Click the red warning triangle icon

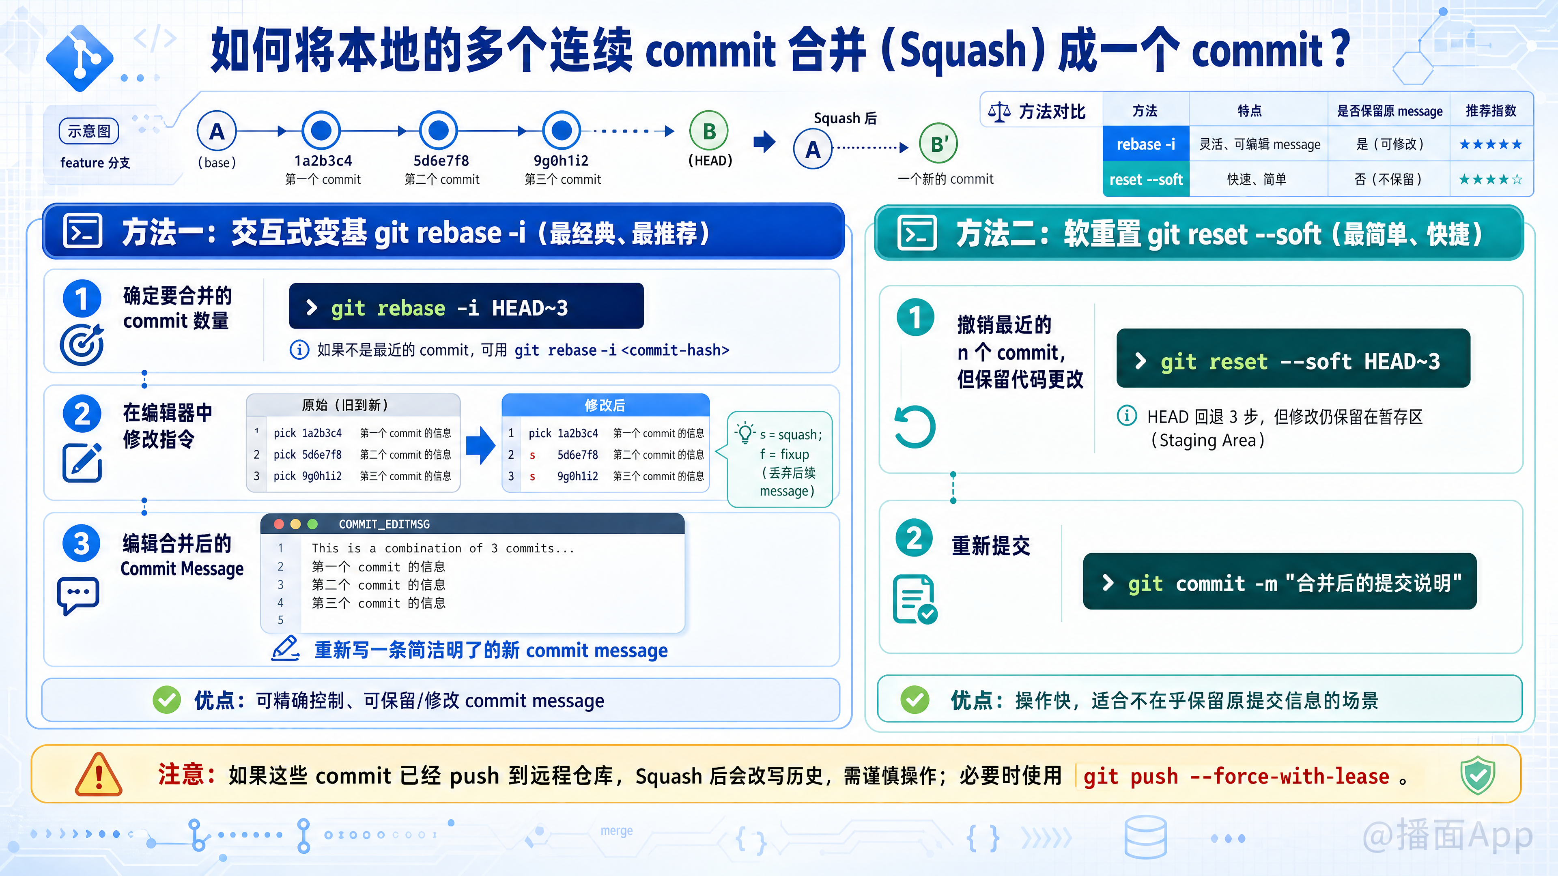coord(99,775)
